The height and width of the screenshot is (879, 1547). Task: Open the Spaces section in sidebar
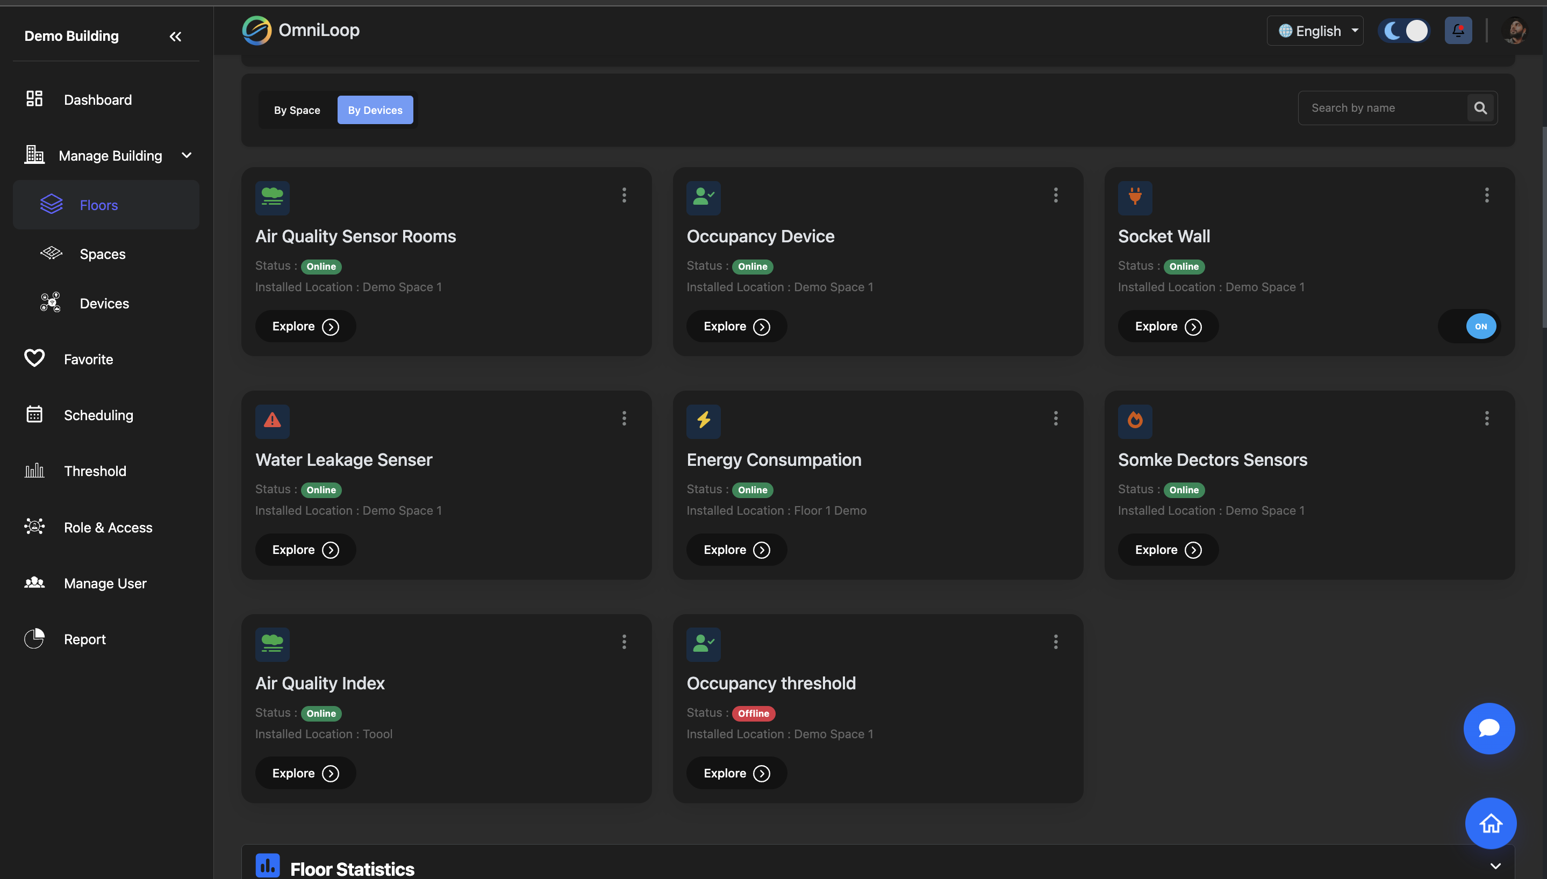coord(102,254)
